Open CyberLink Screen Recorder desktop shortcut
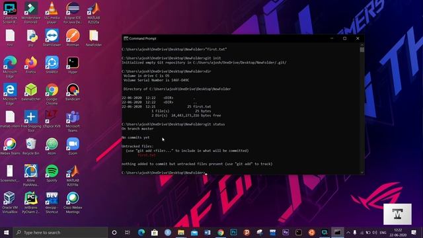 pyautogui.click(x=10, y=12)
